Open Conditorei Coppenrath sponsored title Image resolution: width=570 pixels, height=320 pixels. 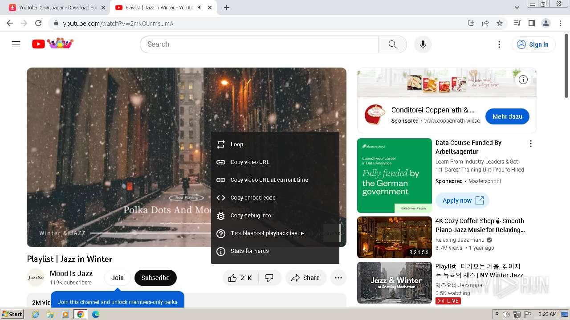(433, 110)
